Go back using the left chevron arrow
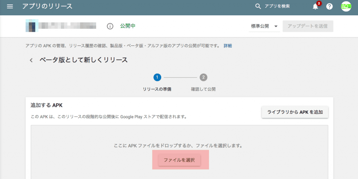Image resolution: width=358 pixels, height=179 pixels. click(31, 60)
